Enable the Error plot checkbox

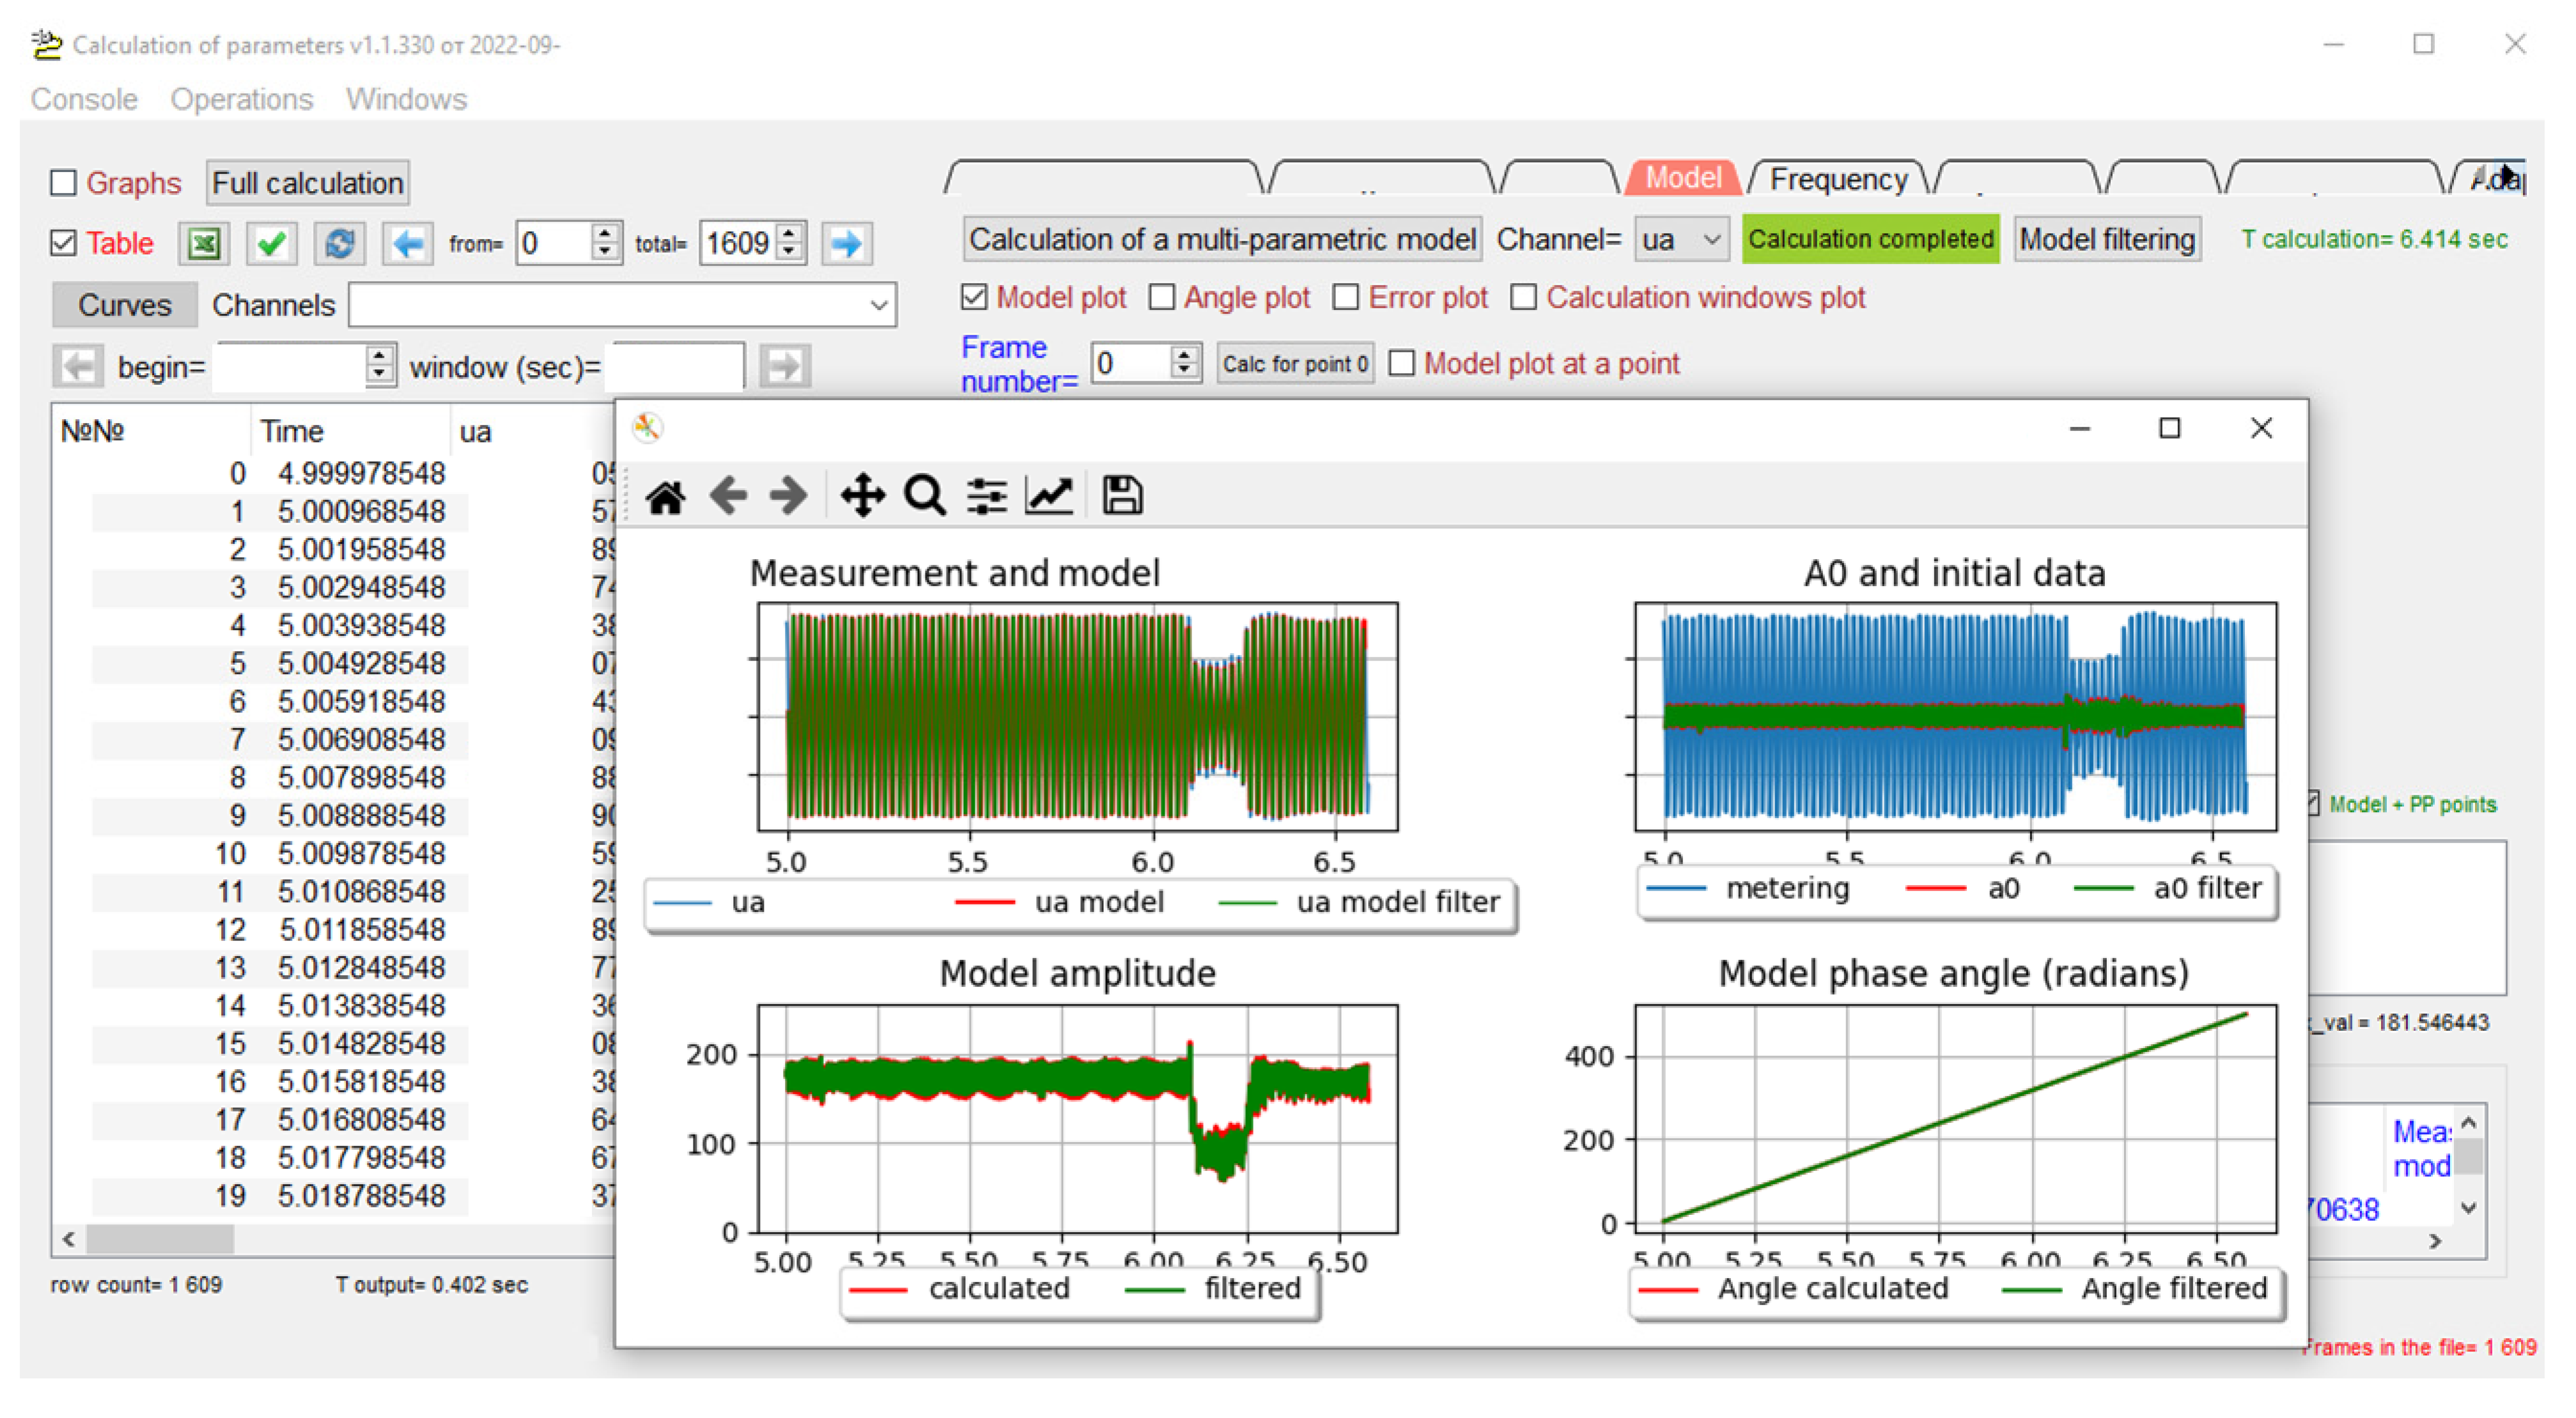[1346, 298]
